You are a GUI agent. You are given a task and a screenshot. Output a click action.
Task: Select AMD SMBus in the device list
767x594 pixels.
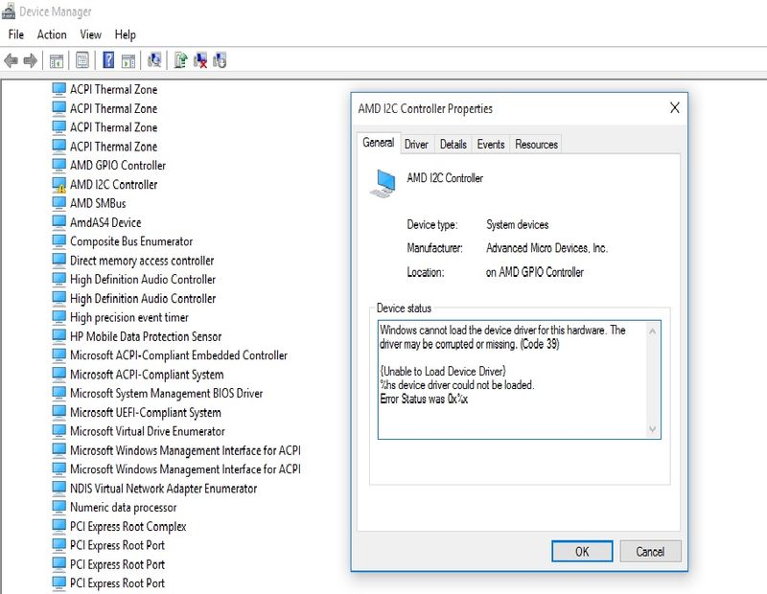pyautogui.click(x=98, y=203)
